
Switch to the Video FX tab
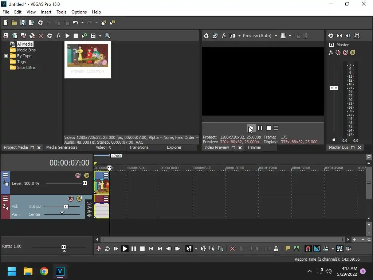pos(103,147)
